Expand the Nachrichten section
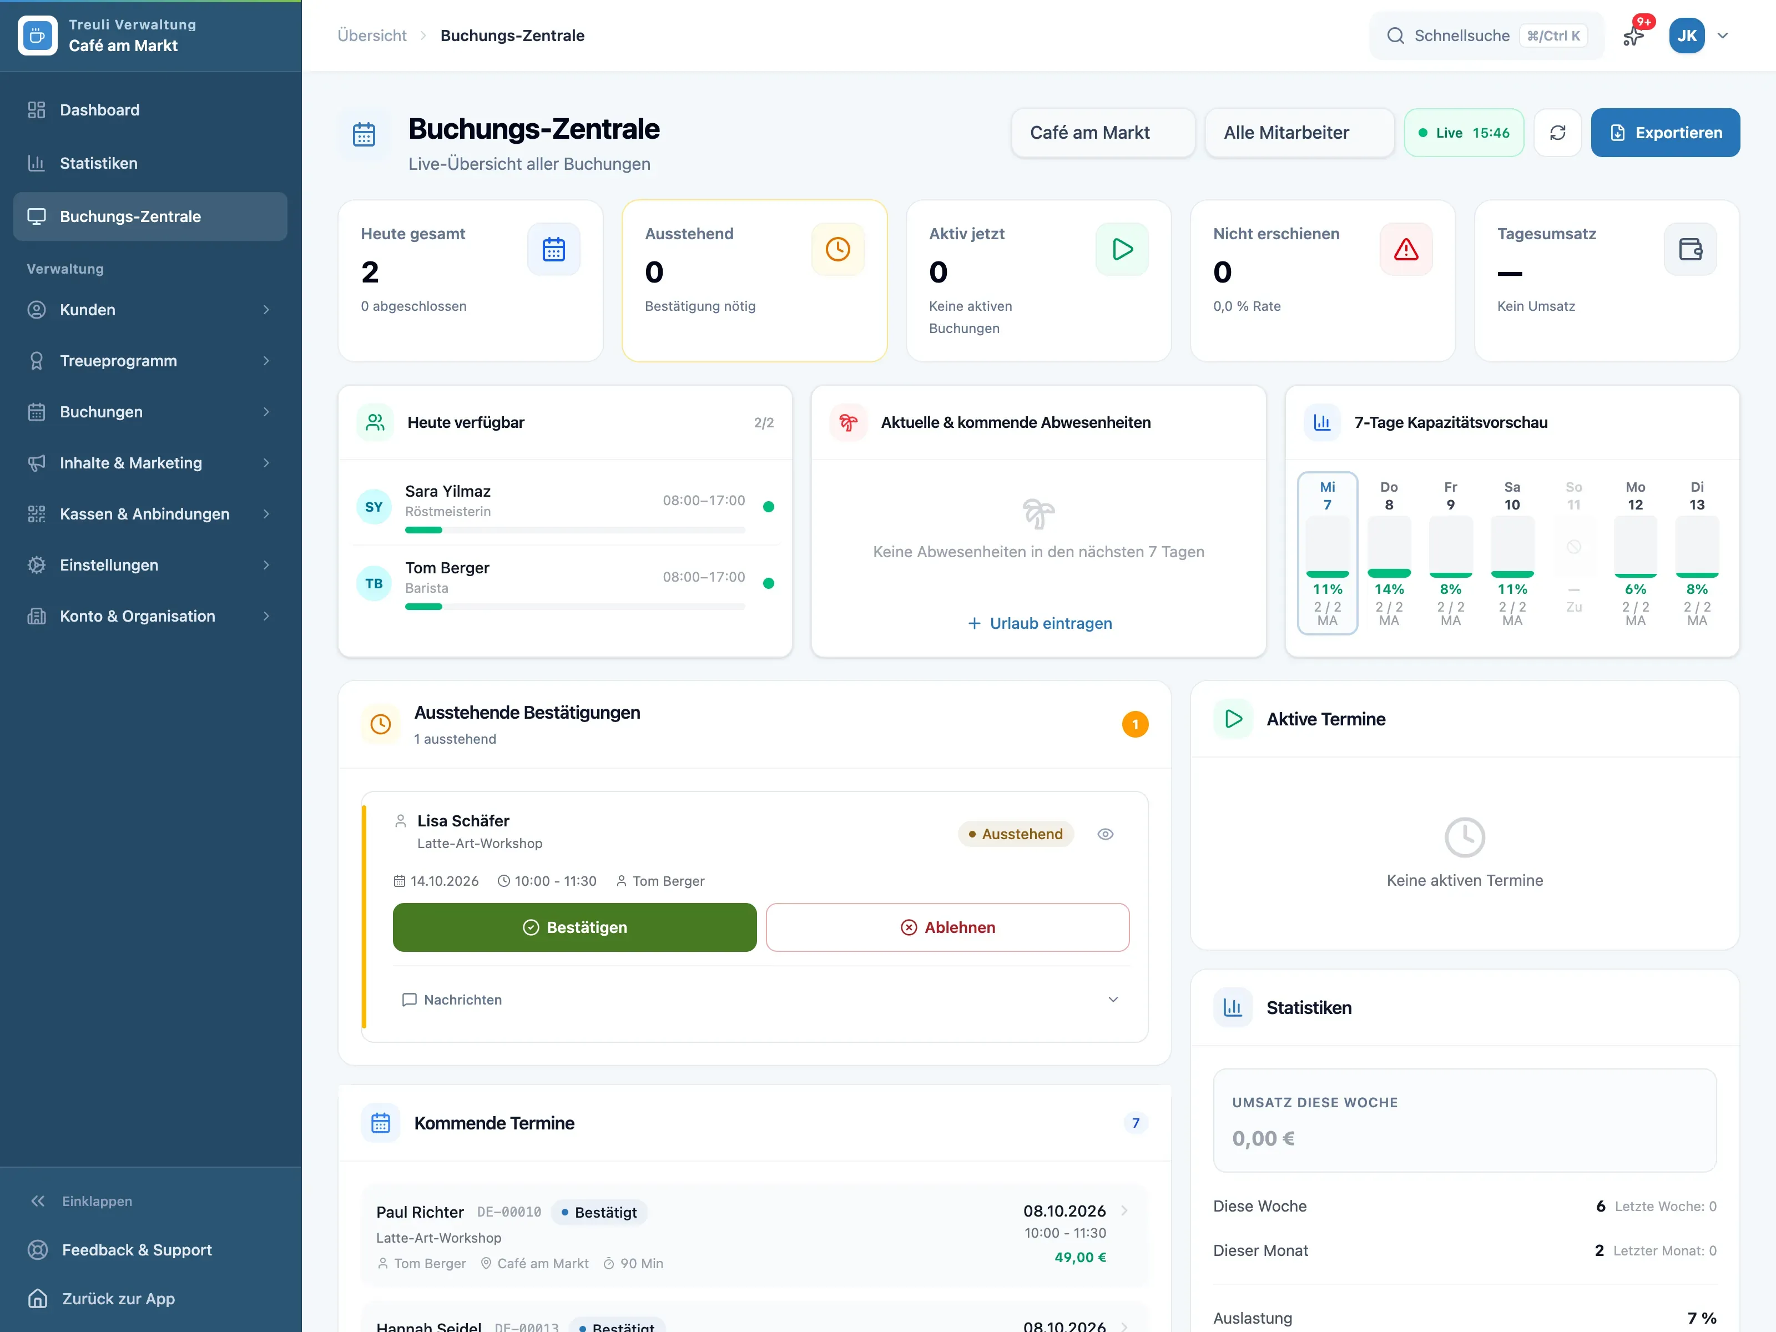Screen dimensions: 1776x1332 click(760, 1000)
